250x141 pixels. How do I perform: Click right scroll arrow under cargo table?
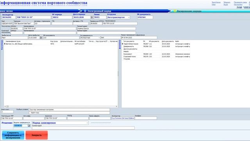116,106
